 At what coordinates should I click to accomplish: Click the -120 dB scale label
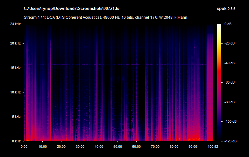[229, 141]
